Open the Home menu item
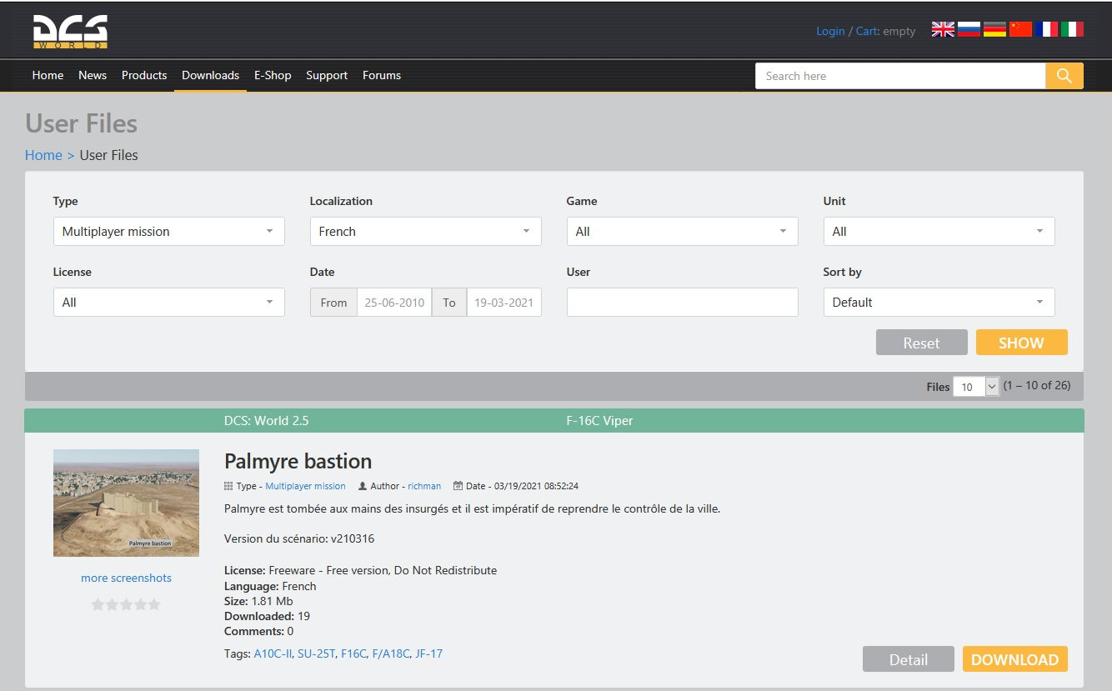This screenshot has height=691, width=1112. tap(48, 75)
